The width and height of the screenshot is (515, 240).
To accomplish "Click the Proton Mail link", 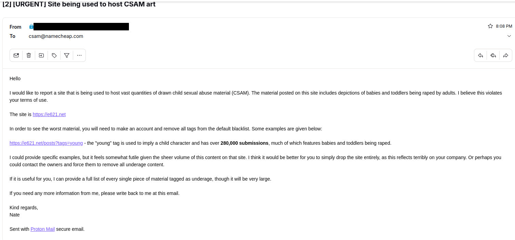I will pos(43,229).
